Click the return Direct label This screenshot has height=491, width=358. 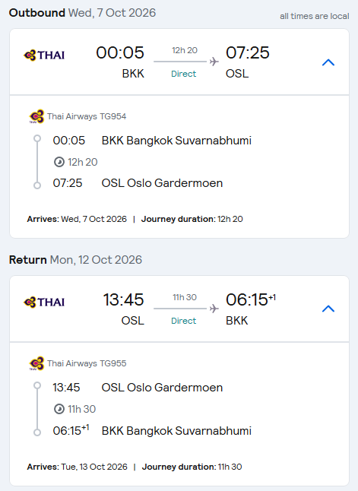coord(183,321)
